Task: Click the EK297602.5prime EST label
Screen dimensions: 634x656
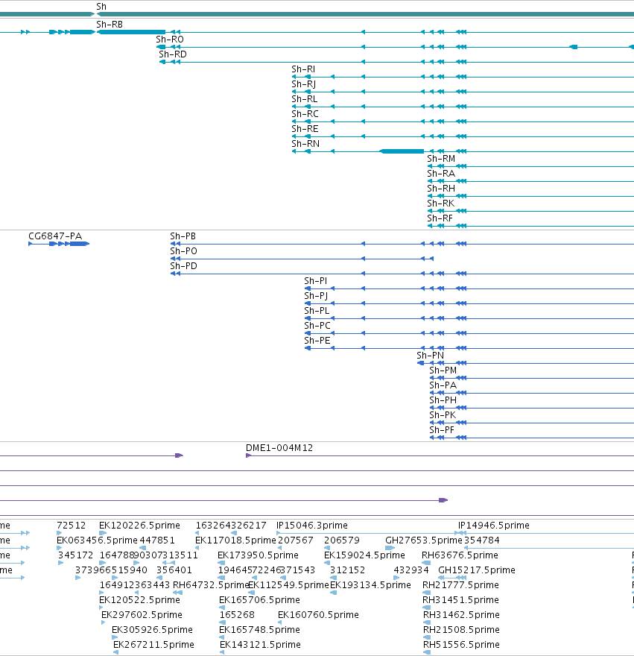Action: (142, 615)
